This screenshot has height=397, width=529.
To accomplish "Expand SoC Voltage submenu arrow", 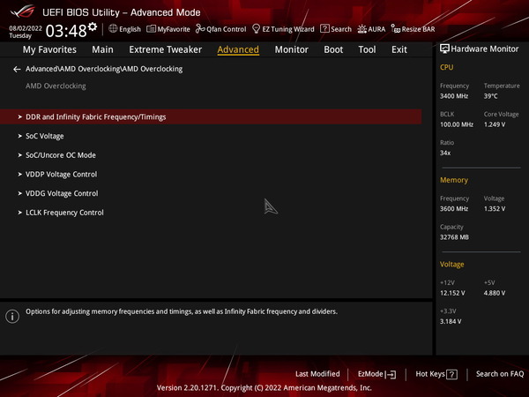I will 20,136.
